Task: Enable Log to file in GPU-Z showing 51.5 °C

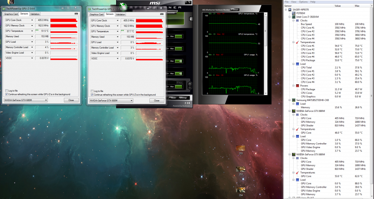Action: pos(7,91)
